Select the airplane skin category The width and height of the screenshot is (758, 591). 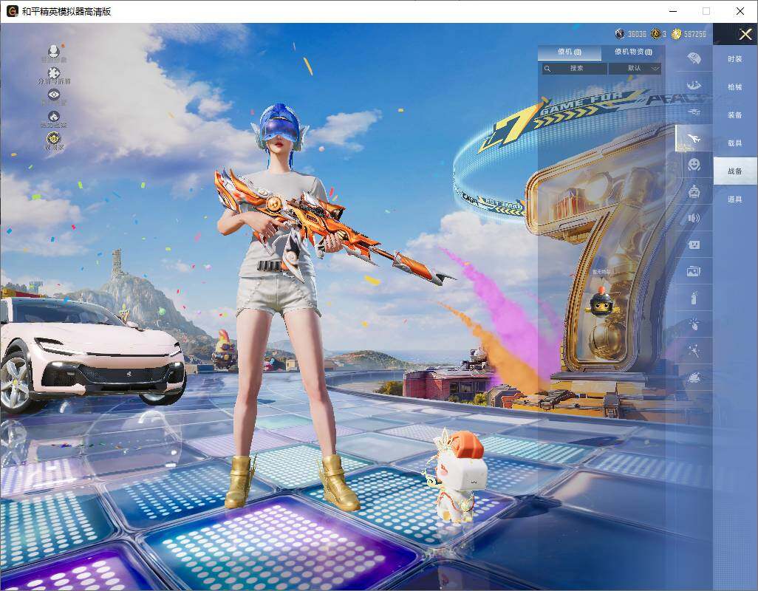coord(694,138)
